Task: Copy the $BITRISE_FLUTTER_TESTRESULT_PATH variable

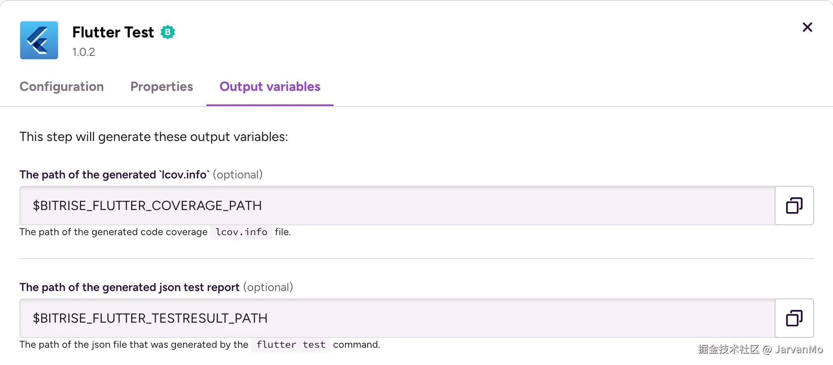Action: (794, 318)
